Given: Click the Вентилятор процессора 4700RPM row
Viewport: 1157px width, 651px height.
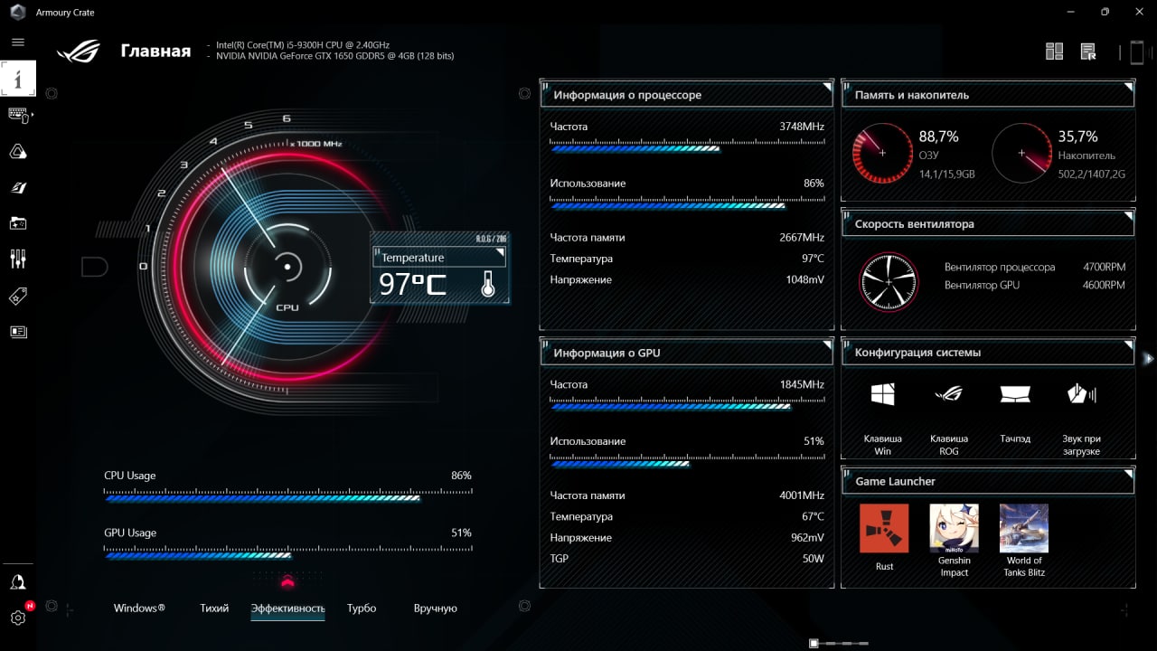Looking at the screenshot, I should 1035,268.
